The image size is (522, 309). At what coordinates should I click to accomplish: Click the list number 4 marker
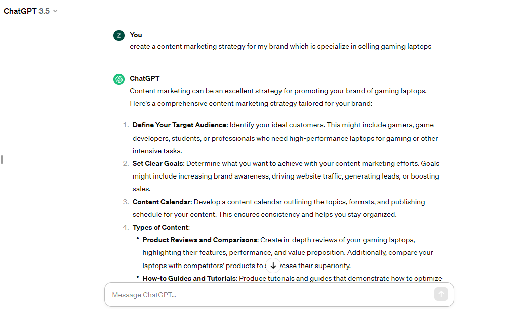[126, 227]
